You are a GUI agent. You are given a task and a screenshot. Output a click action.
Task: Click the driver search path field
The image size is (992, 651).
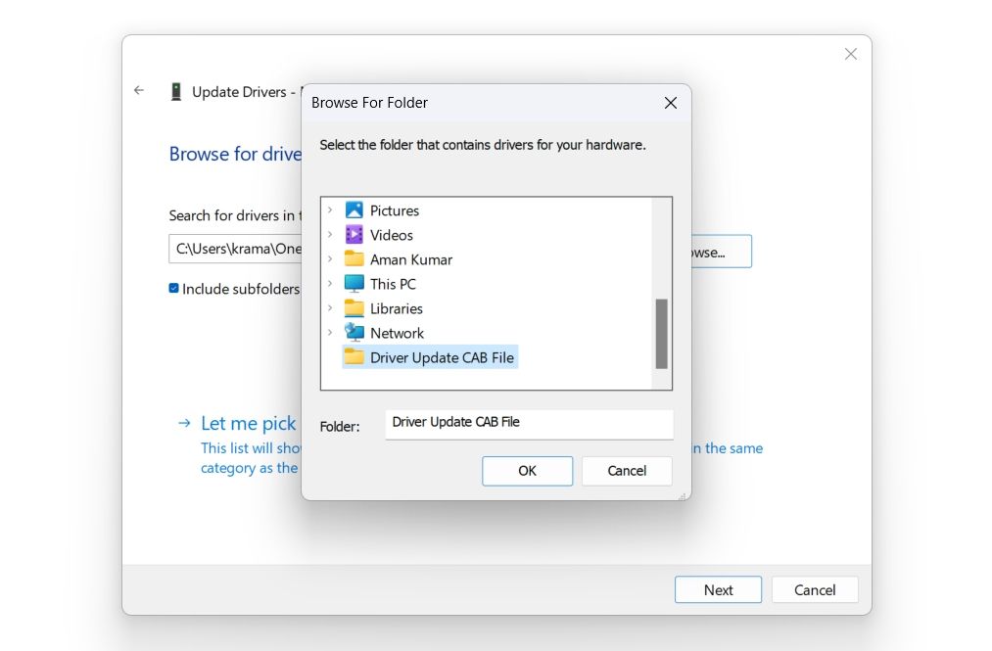235,249
